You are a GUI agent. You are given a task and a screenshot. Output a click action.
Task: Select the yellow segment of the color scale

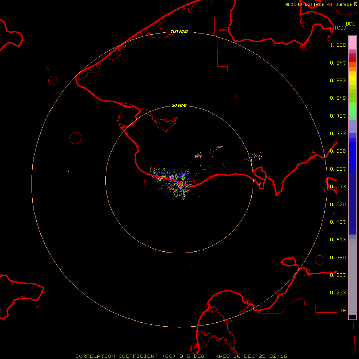[x=352, y=78]
